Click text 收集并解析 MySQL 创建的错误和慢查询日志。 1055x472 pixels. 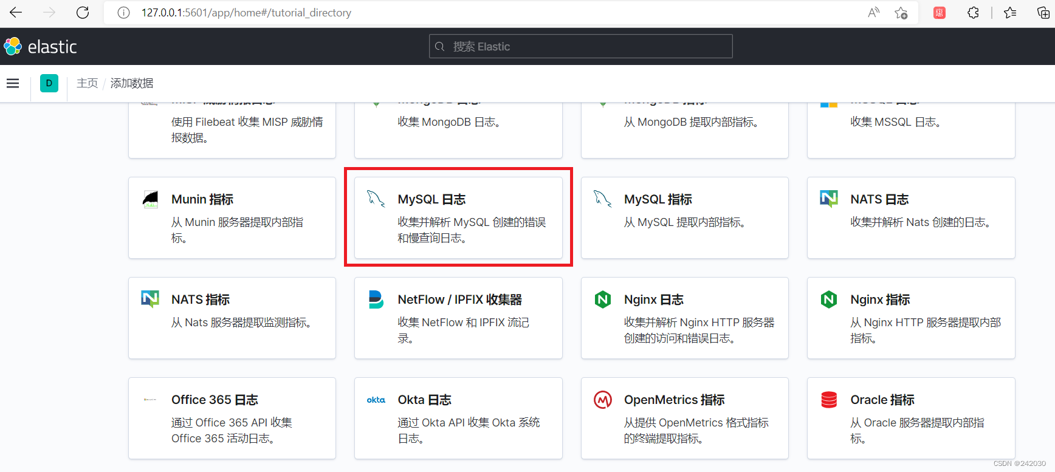point(472,230)
